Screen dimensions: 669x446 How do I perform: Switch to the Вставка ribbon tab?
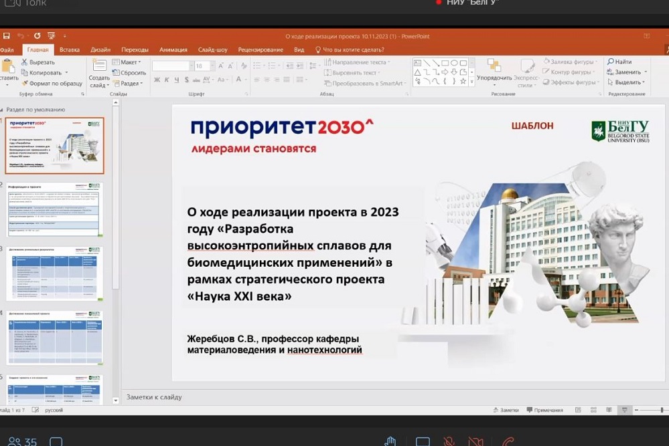(69, 49)
